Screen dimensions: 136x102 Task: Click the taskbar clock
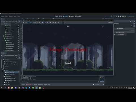(130, 88)
